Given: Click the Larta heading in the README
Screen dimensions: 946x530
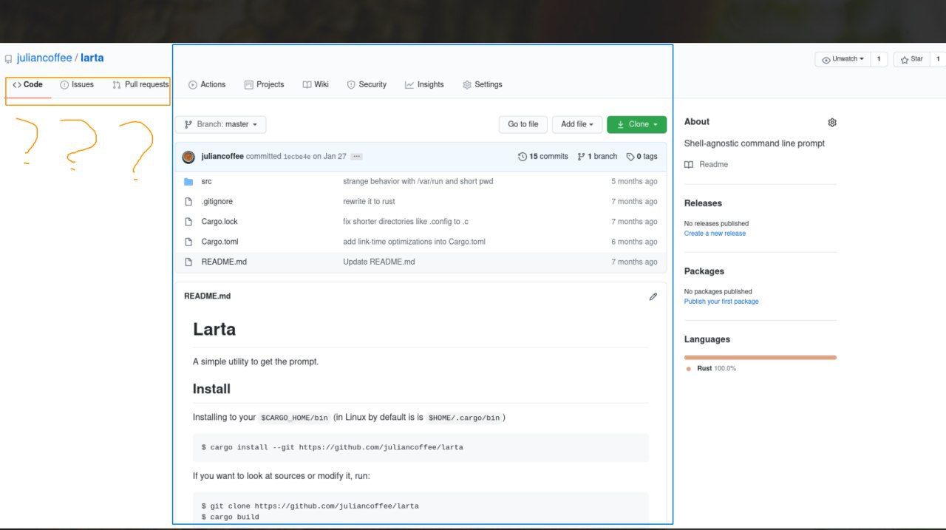Looking at the screenshot, I should click(x=214, y=330).
